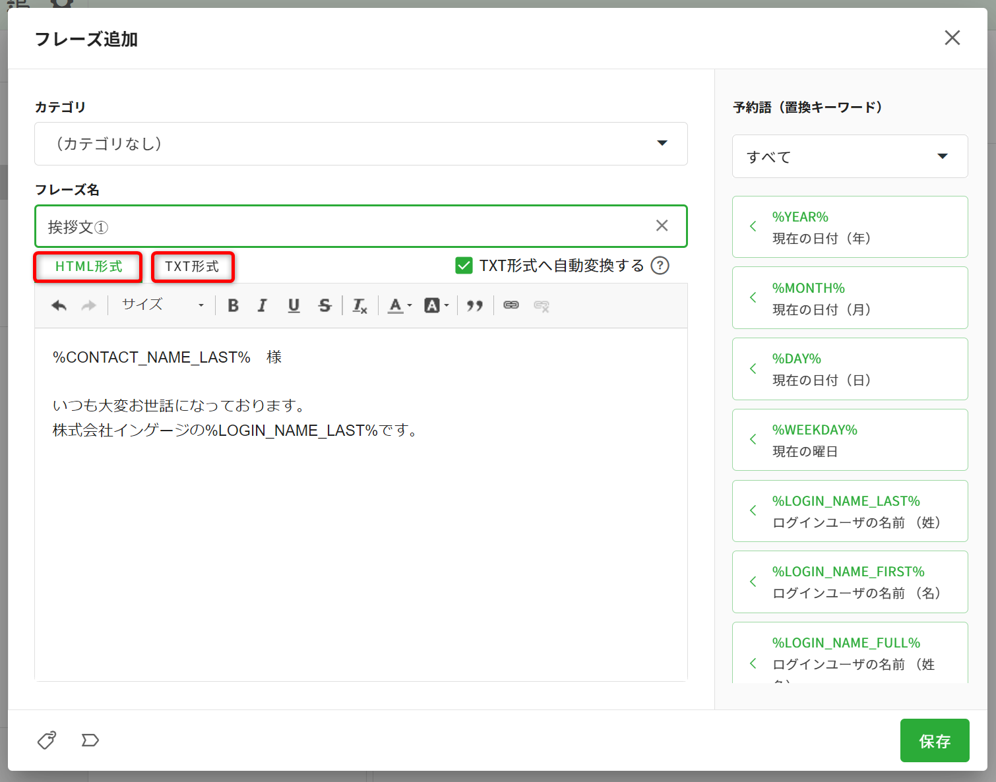Click the tag icon in footer

tap(47, 740)
